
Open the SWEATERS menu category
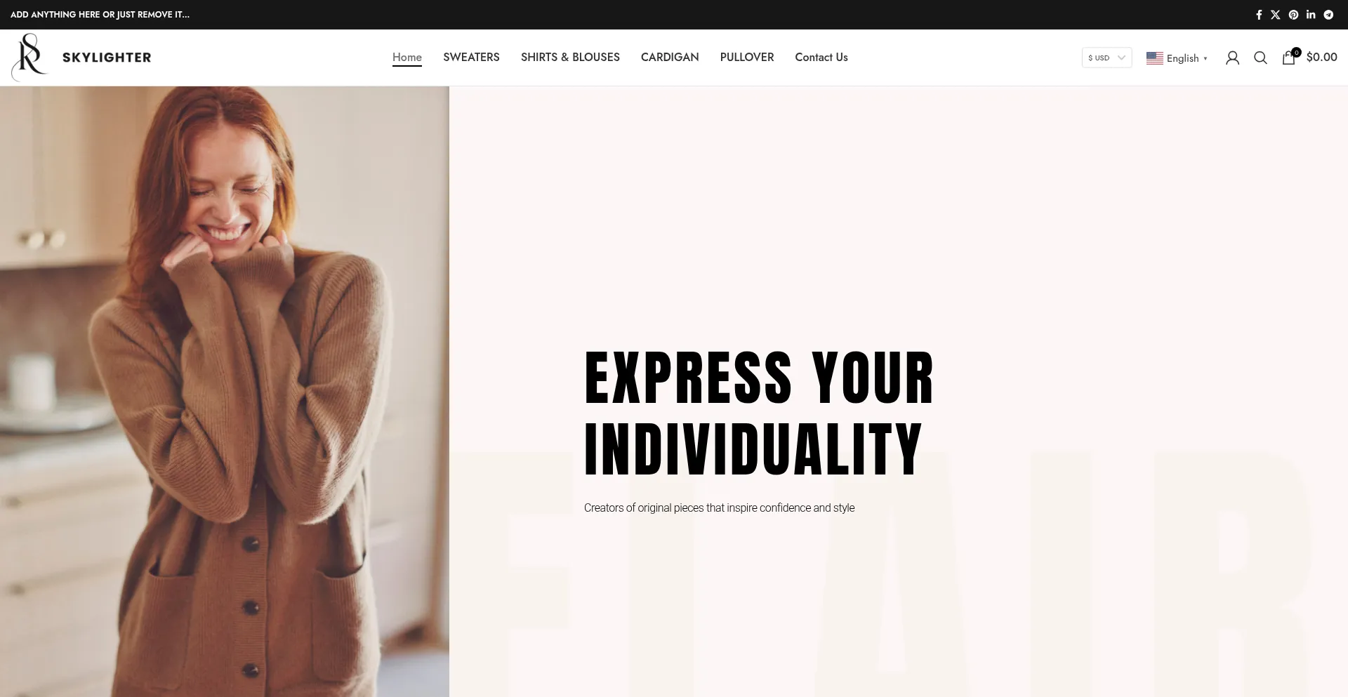coord(471,58)
